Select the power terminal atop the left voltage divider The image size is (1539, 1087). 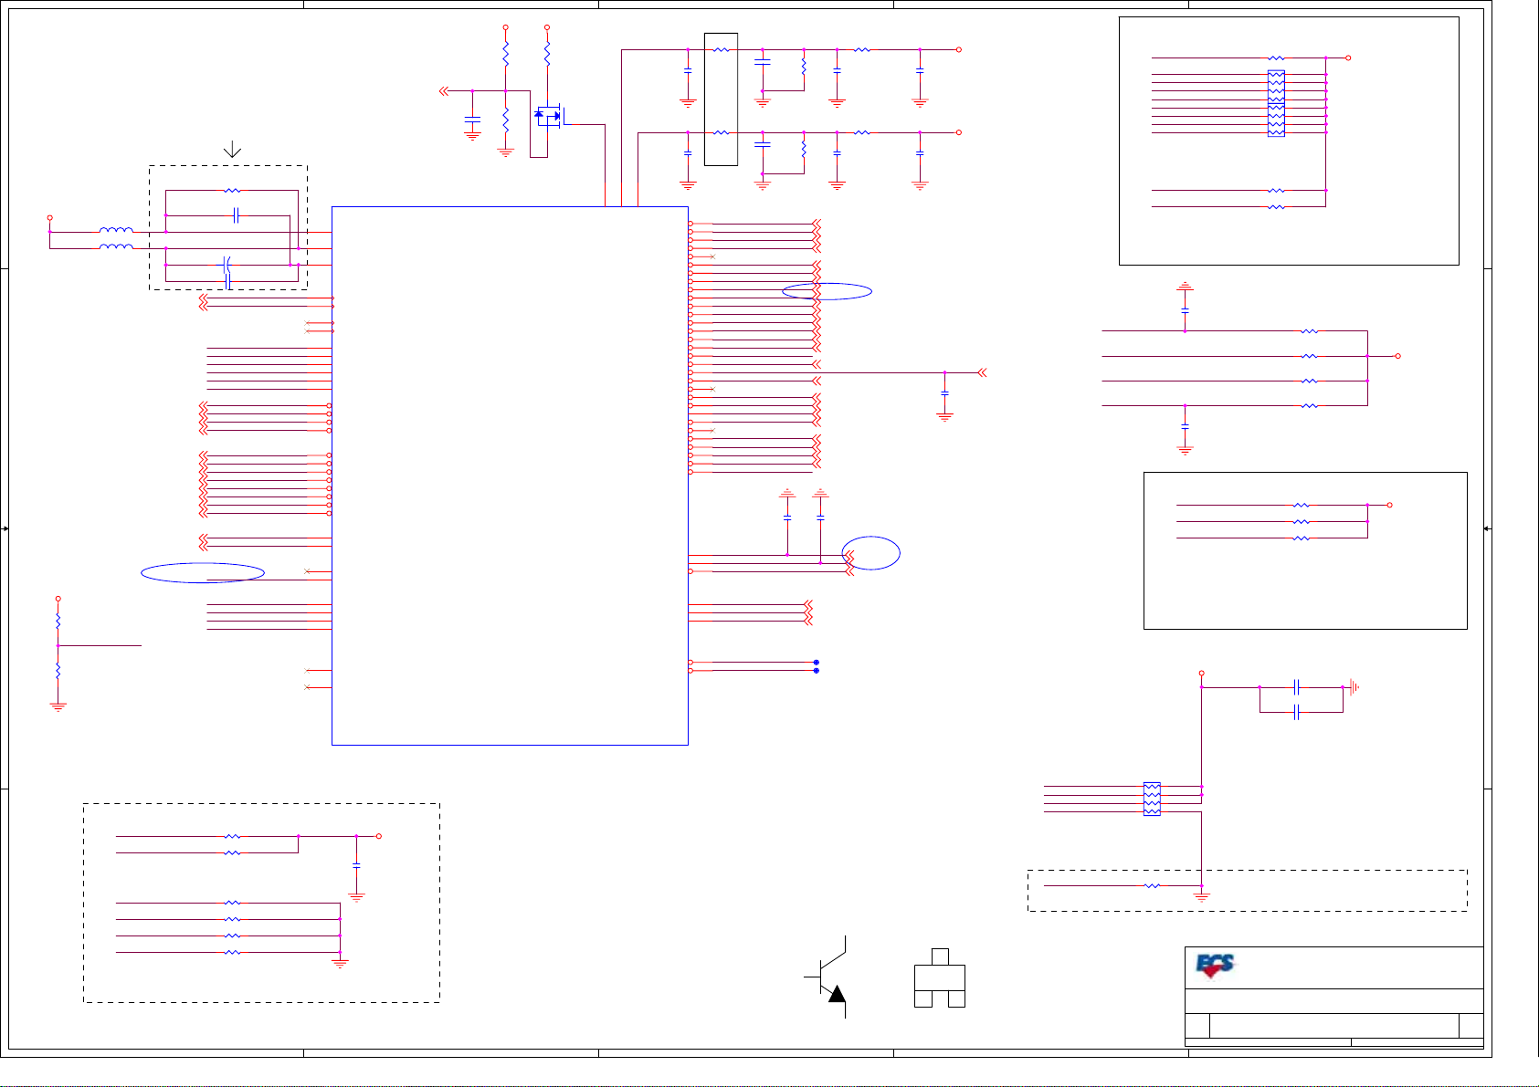pyautogui.click(x=58, y=599)
